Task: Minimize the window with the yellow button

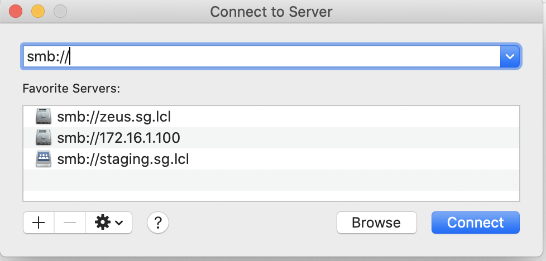Action: (x=37, y=12)
